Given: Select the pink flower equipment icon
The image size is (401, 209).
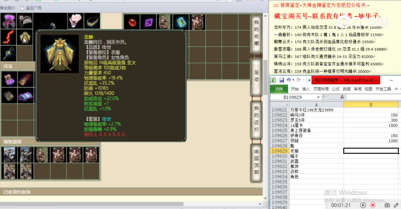Looking at the screenshot, I should (x=76, y=21).
